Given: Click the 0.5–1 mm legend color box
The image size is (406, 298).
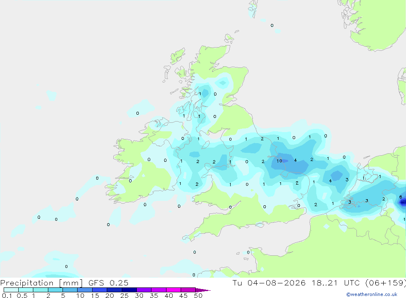Looking at the screenshot, I should (x=26, y=290).
